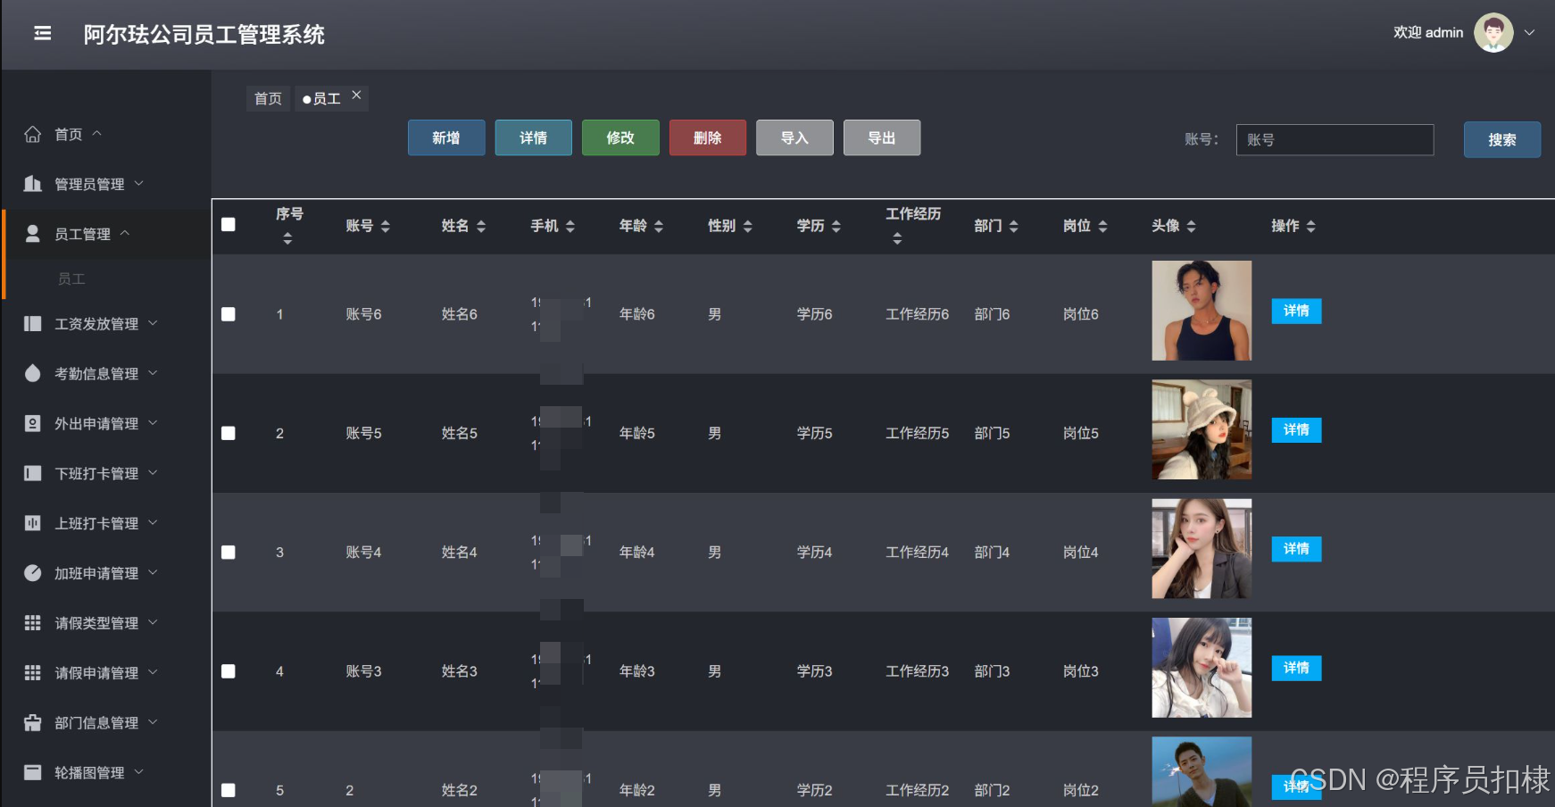Viewport: 1555px width, 807px height.
Task: Click the 上班打卡管理 sidebar icon
Action: click(x=33, y=523)
